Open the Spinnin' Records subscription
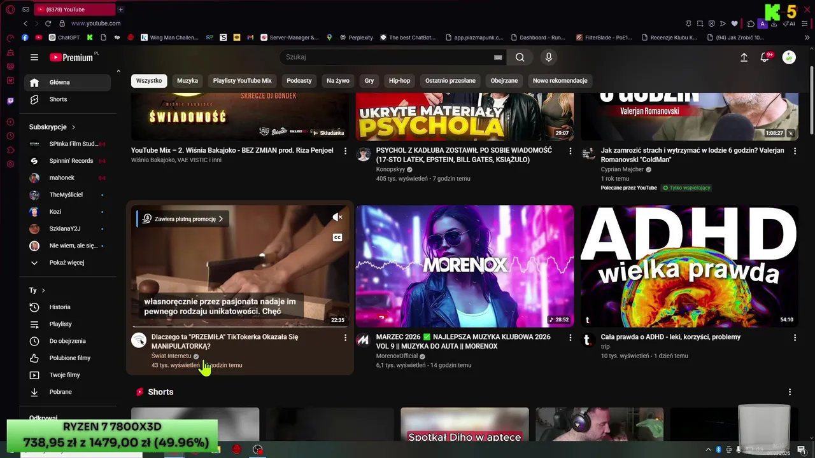Viewport: 815px width, 458px height. click(67, 161)
